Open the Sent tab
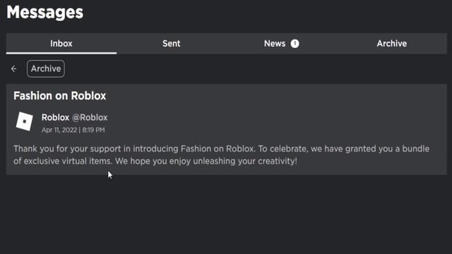The height and width of the screenshot is (254, 452). (x=171, y=44)
